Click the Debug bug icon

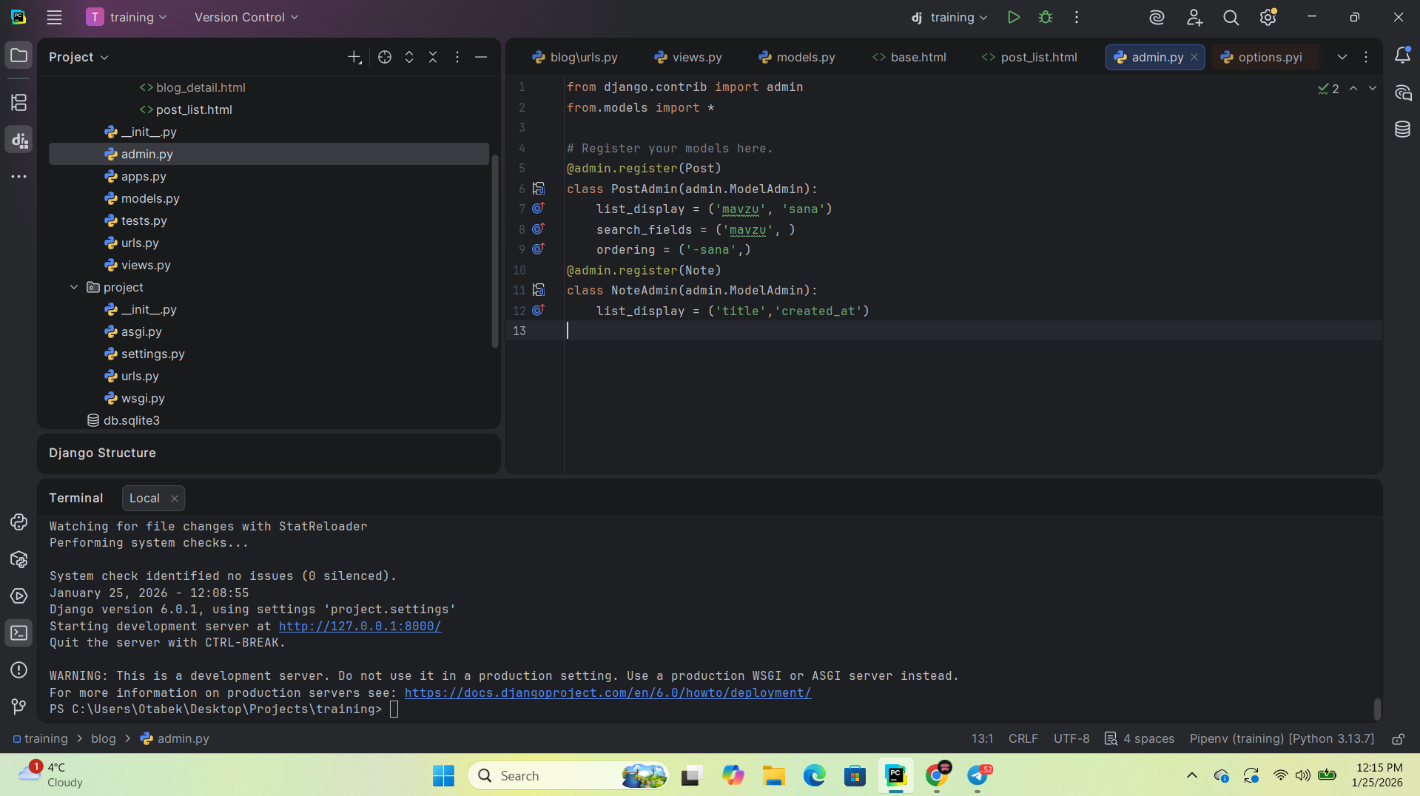point(1045,17)
